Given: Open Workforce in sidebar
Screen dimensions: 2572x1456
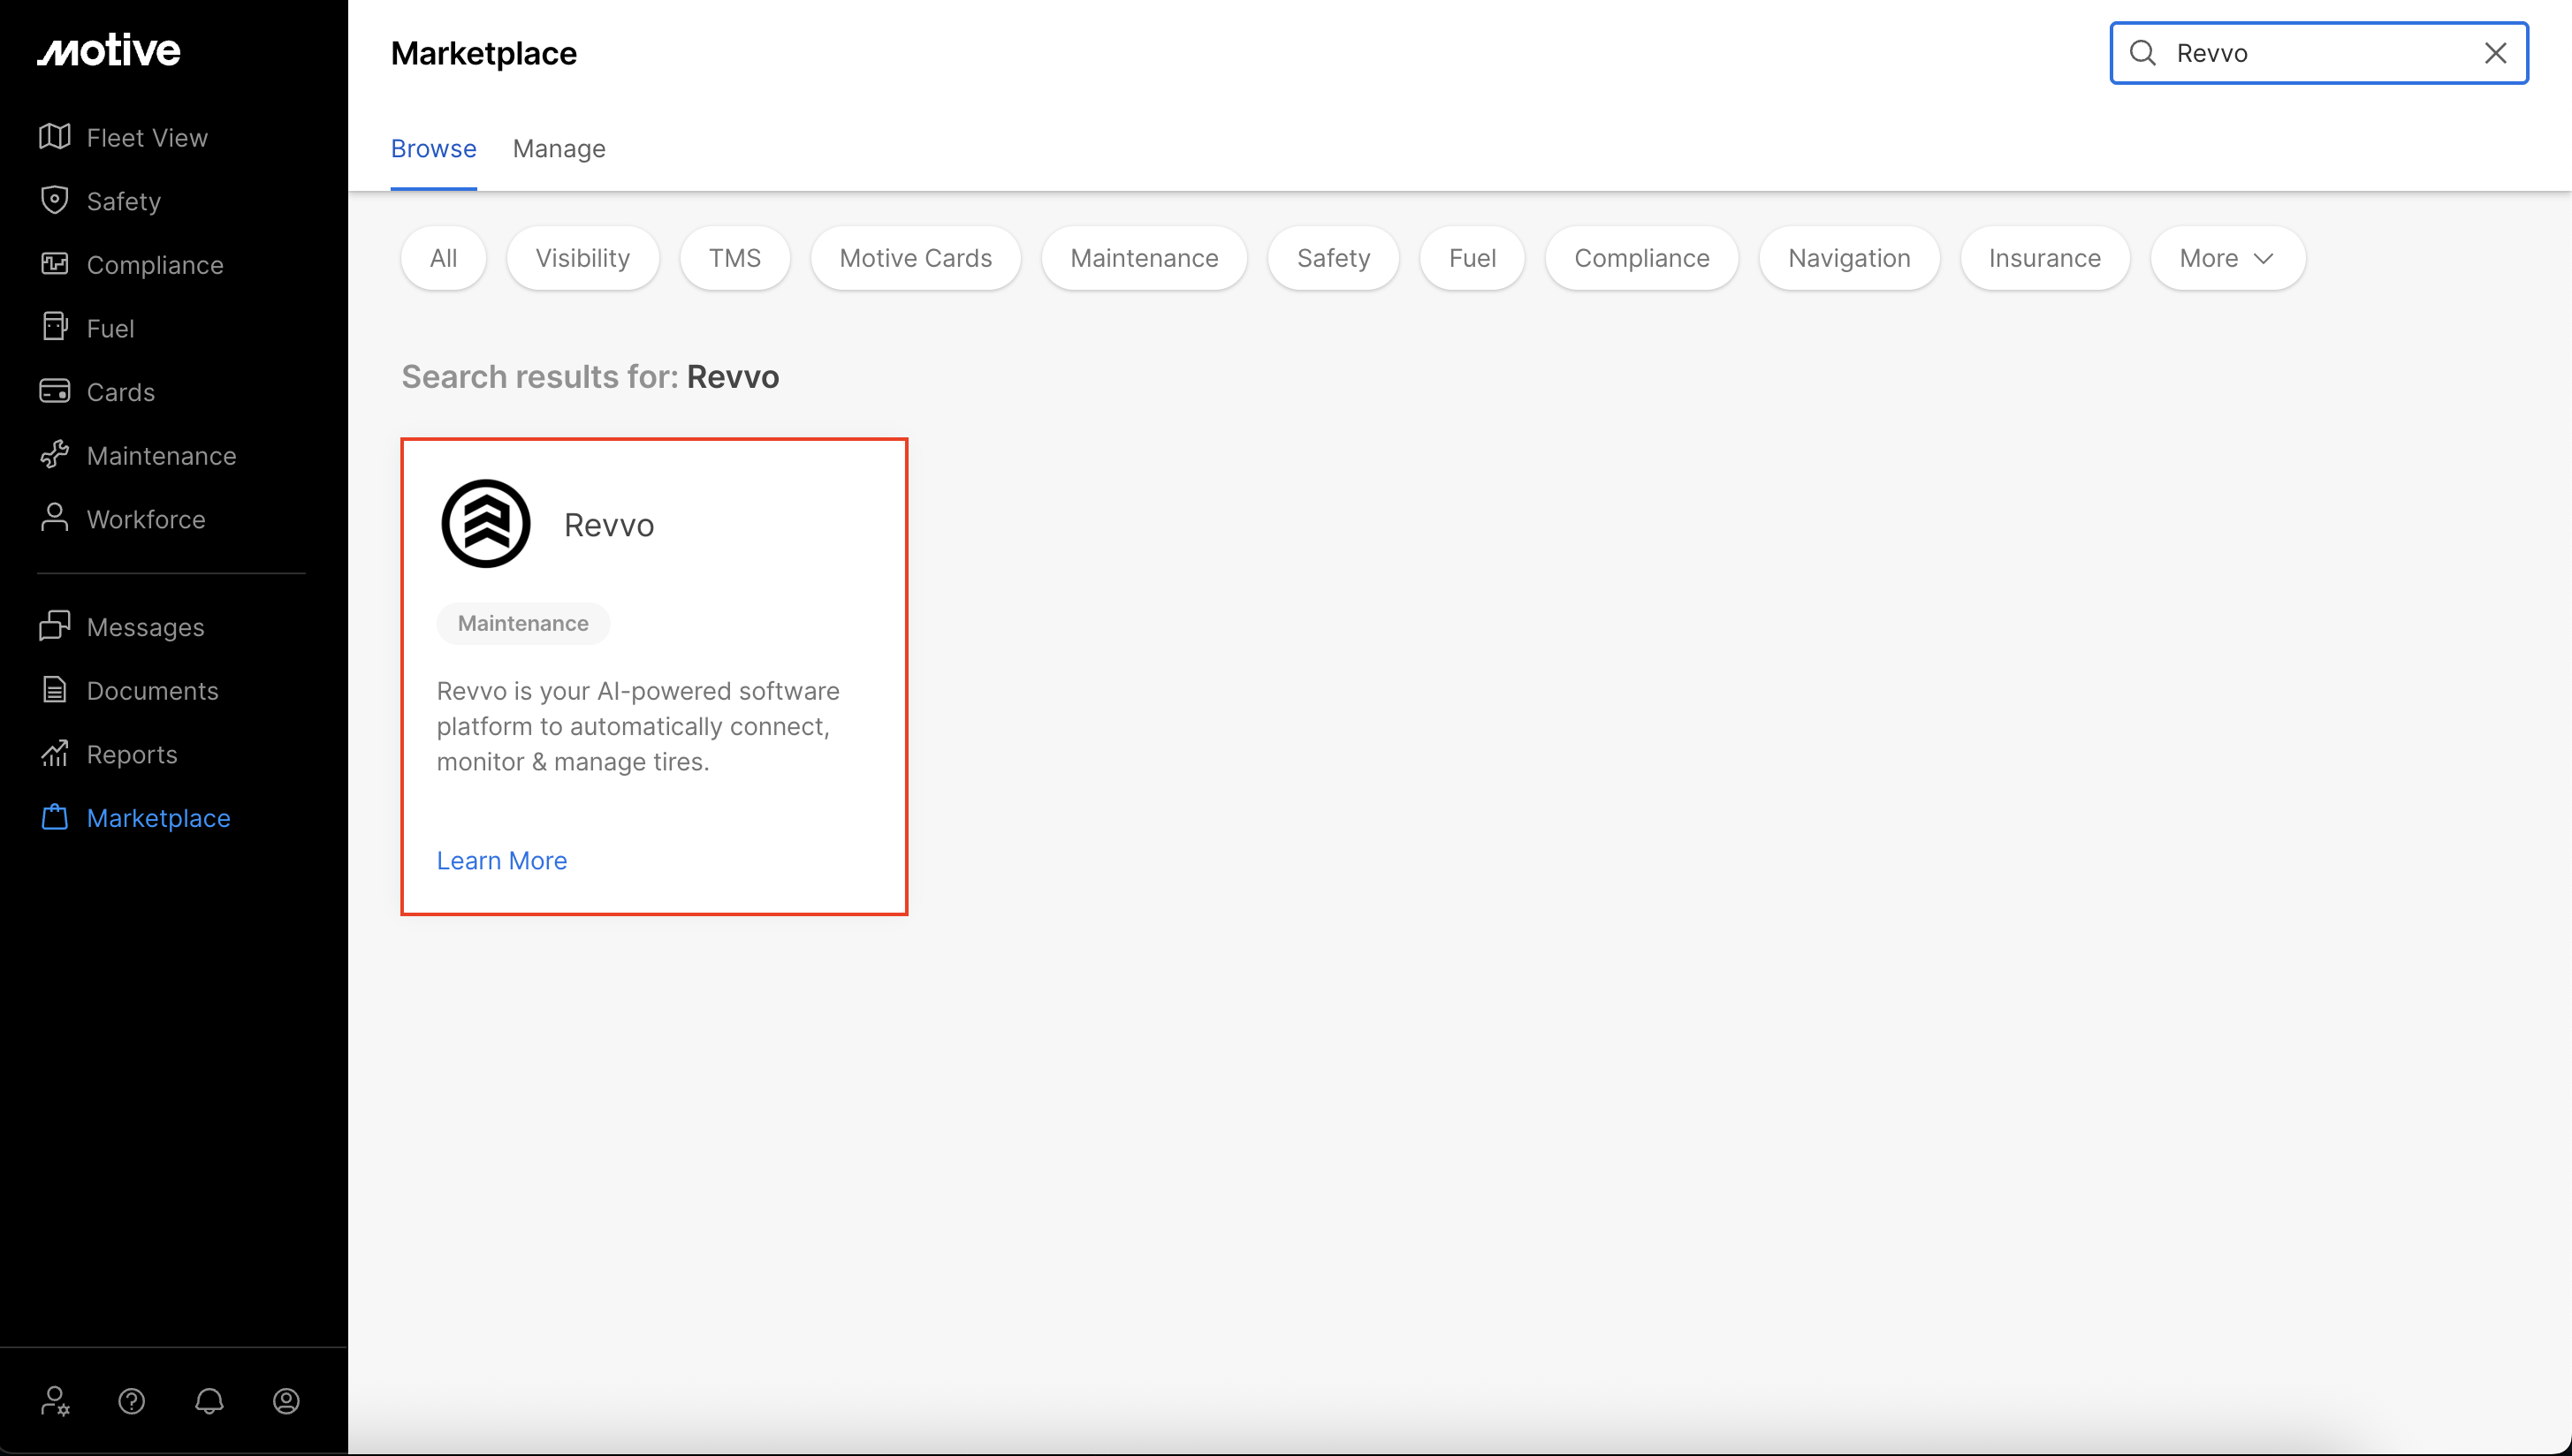Looking at the screenshot, I should tap(146, 519).
